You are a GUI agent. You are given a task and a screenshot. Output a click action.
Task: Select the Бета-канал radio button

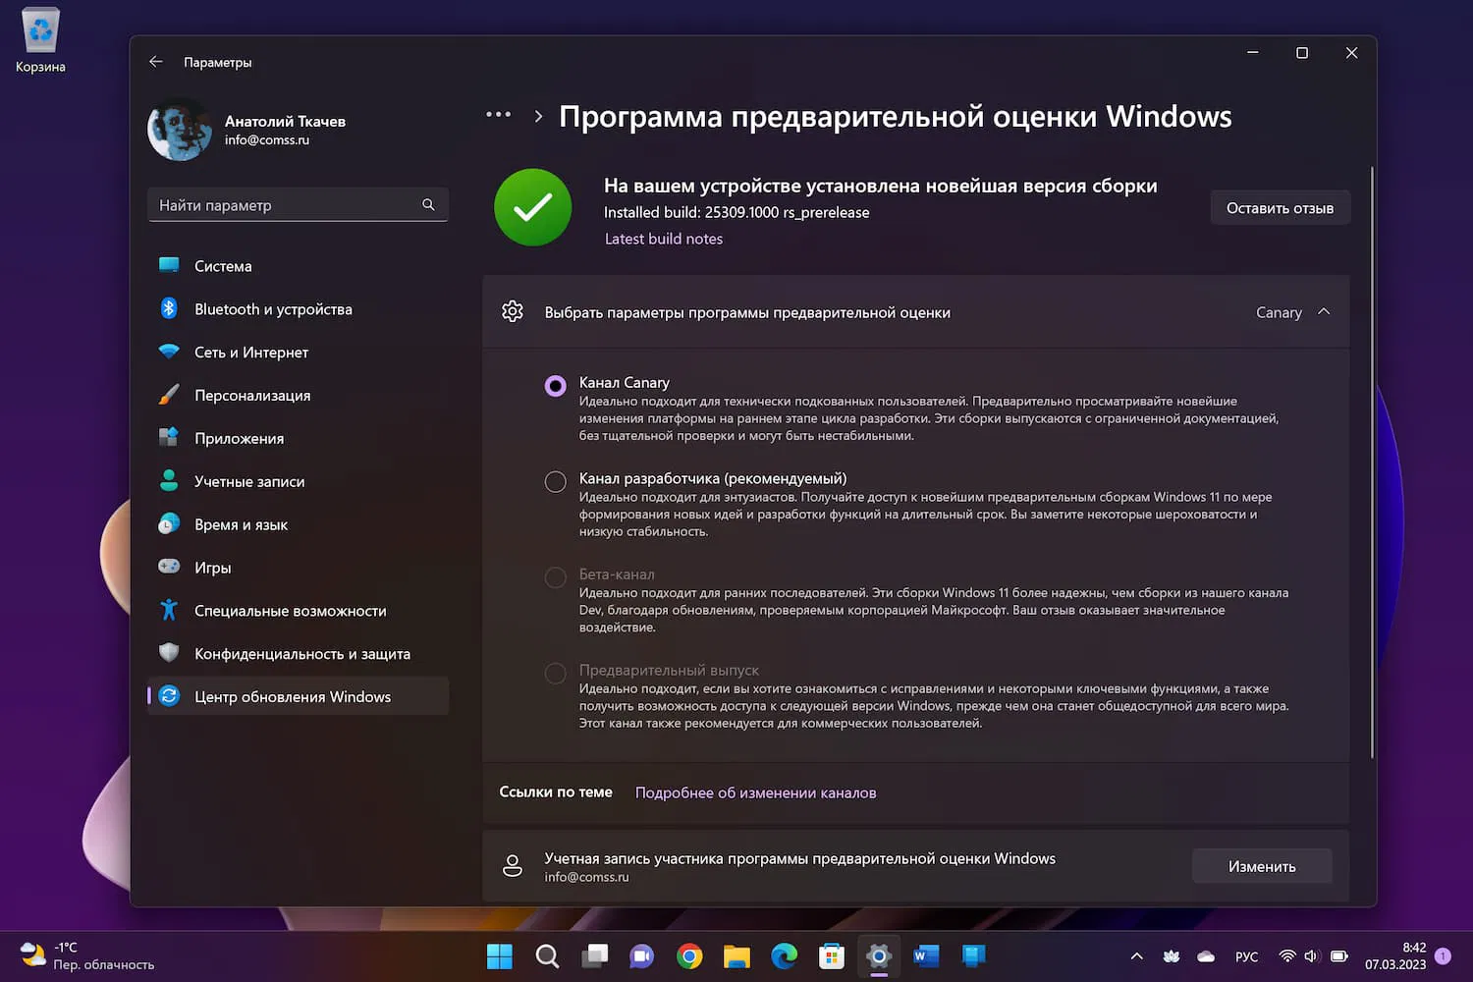tap(555, 577)
